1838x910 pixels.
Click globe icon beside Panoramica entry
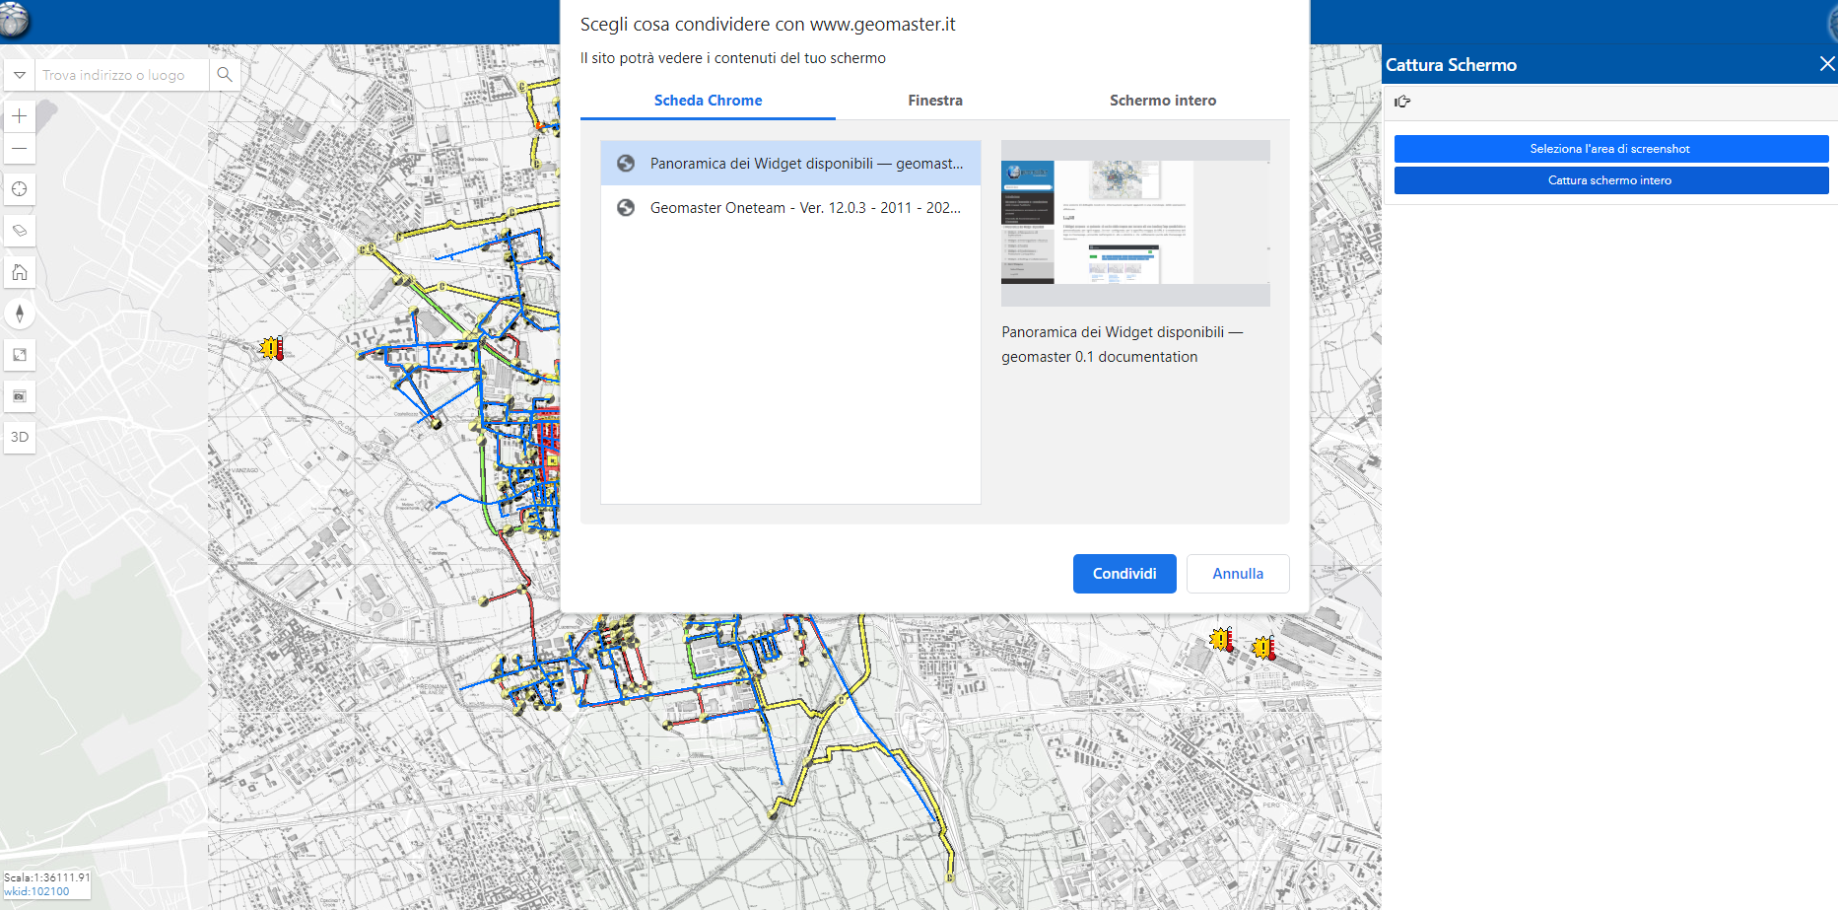626,164
